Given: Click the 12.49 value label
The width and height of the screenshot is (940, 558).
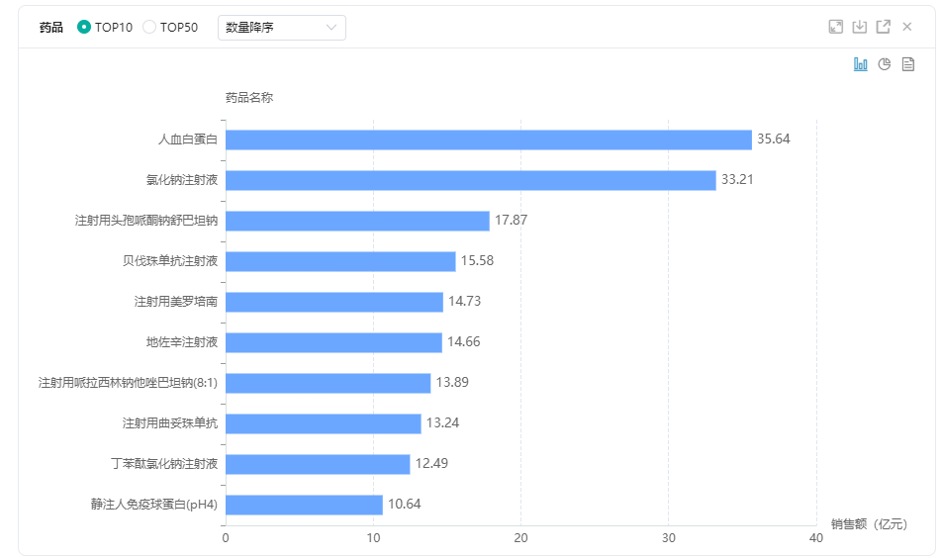Looking at the screenshot, I should click(x=431, y=463).
